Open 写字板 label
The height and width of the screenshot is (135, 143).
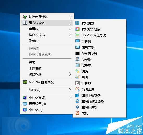point(86,59)
